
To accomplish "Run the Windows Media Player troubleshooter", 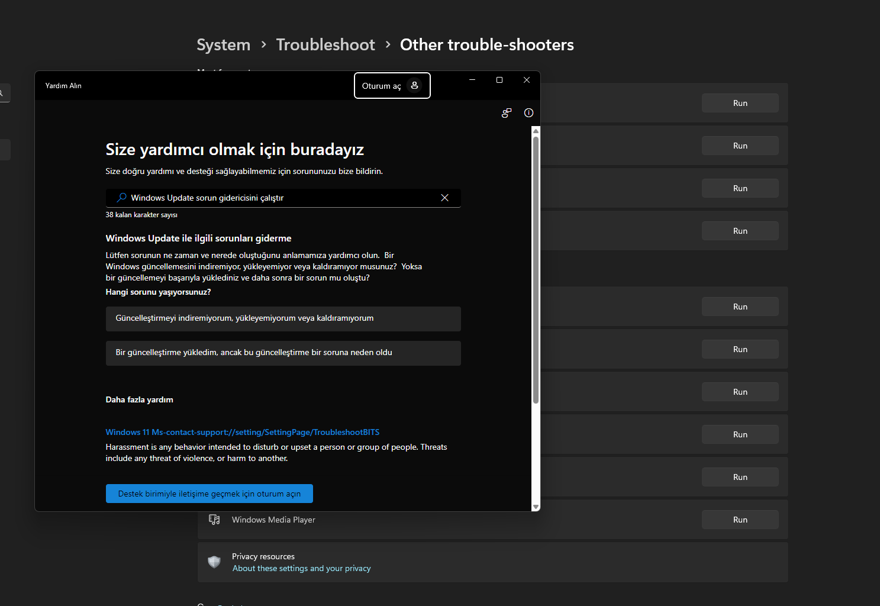I will pos(740,520).
